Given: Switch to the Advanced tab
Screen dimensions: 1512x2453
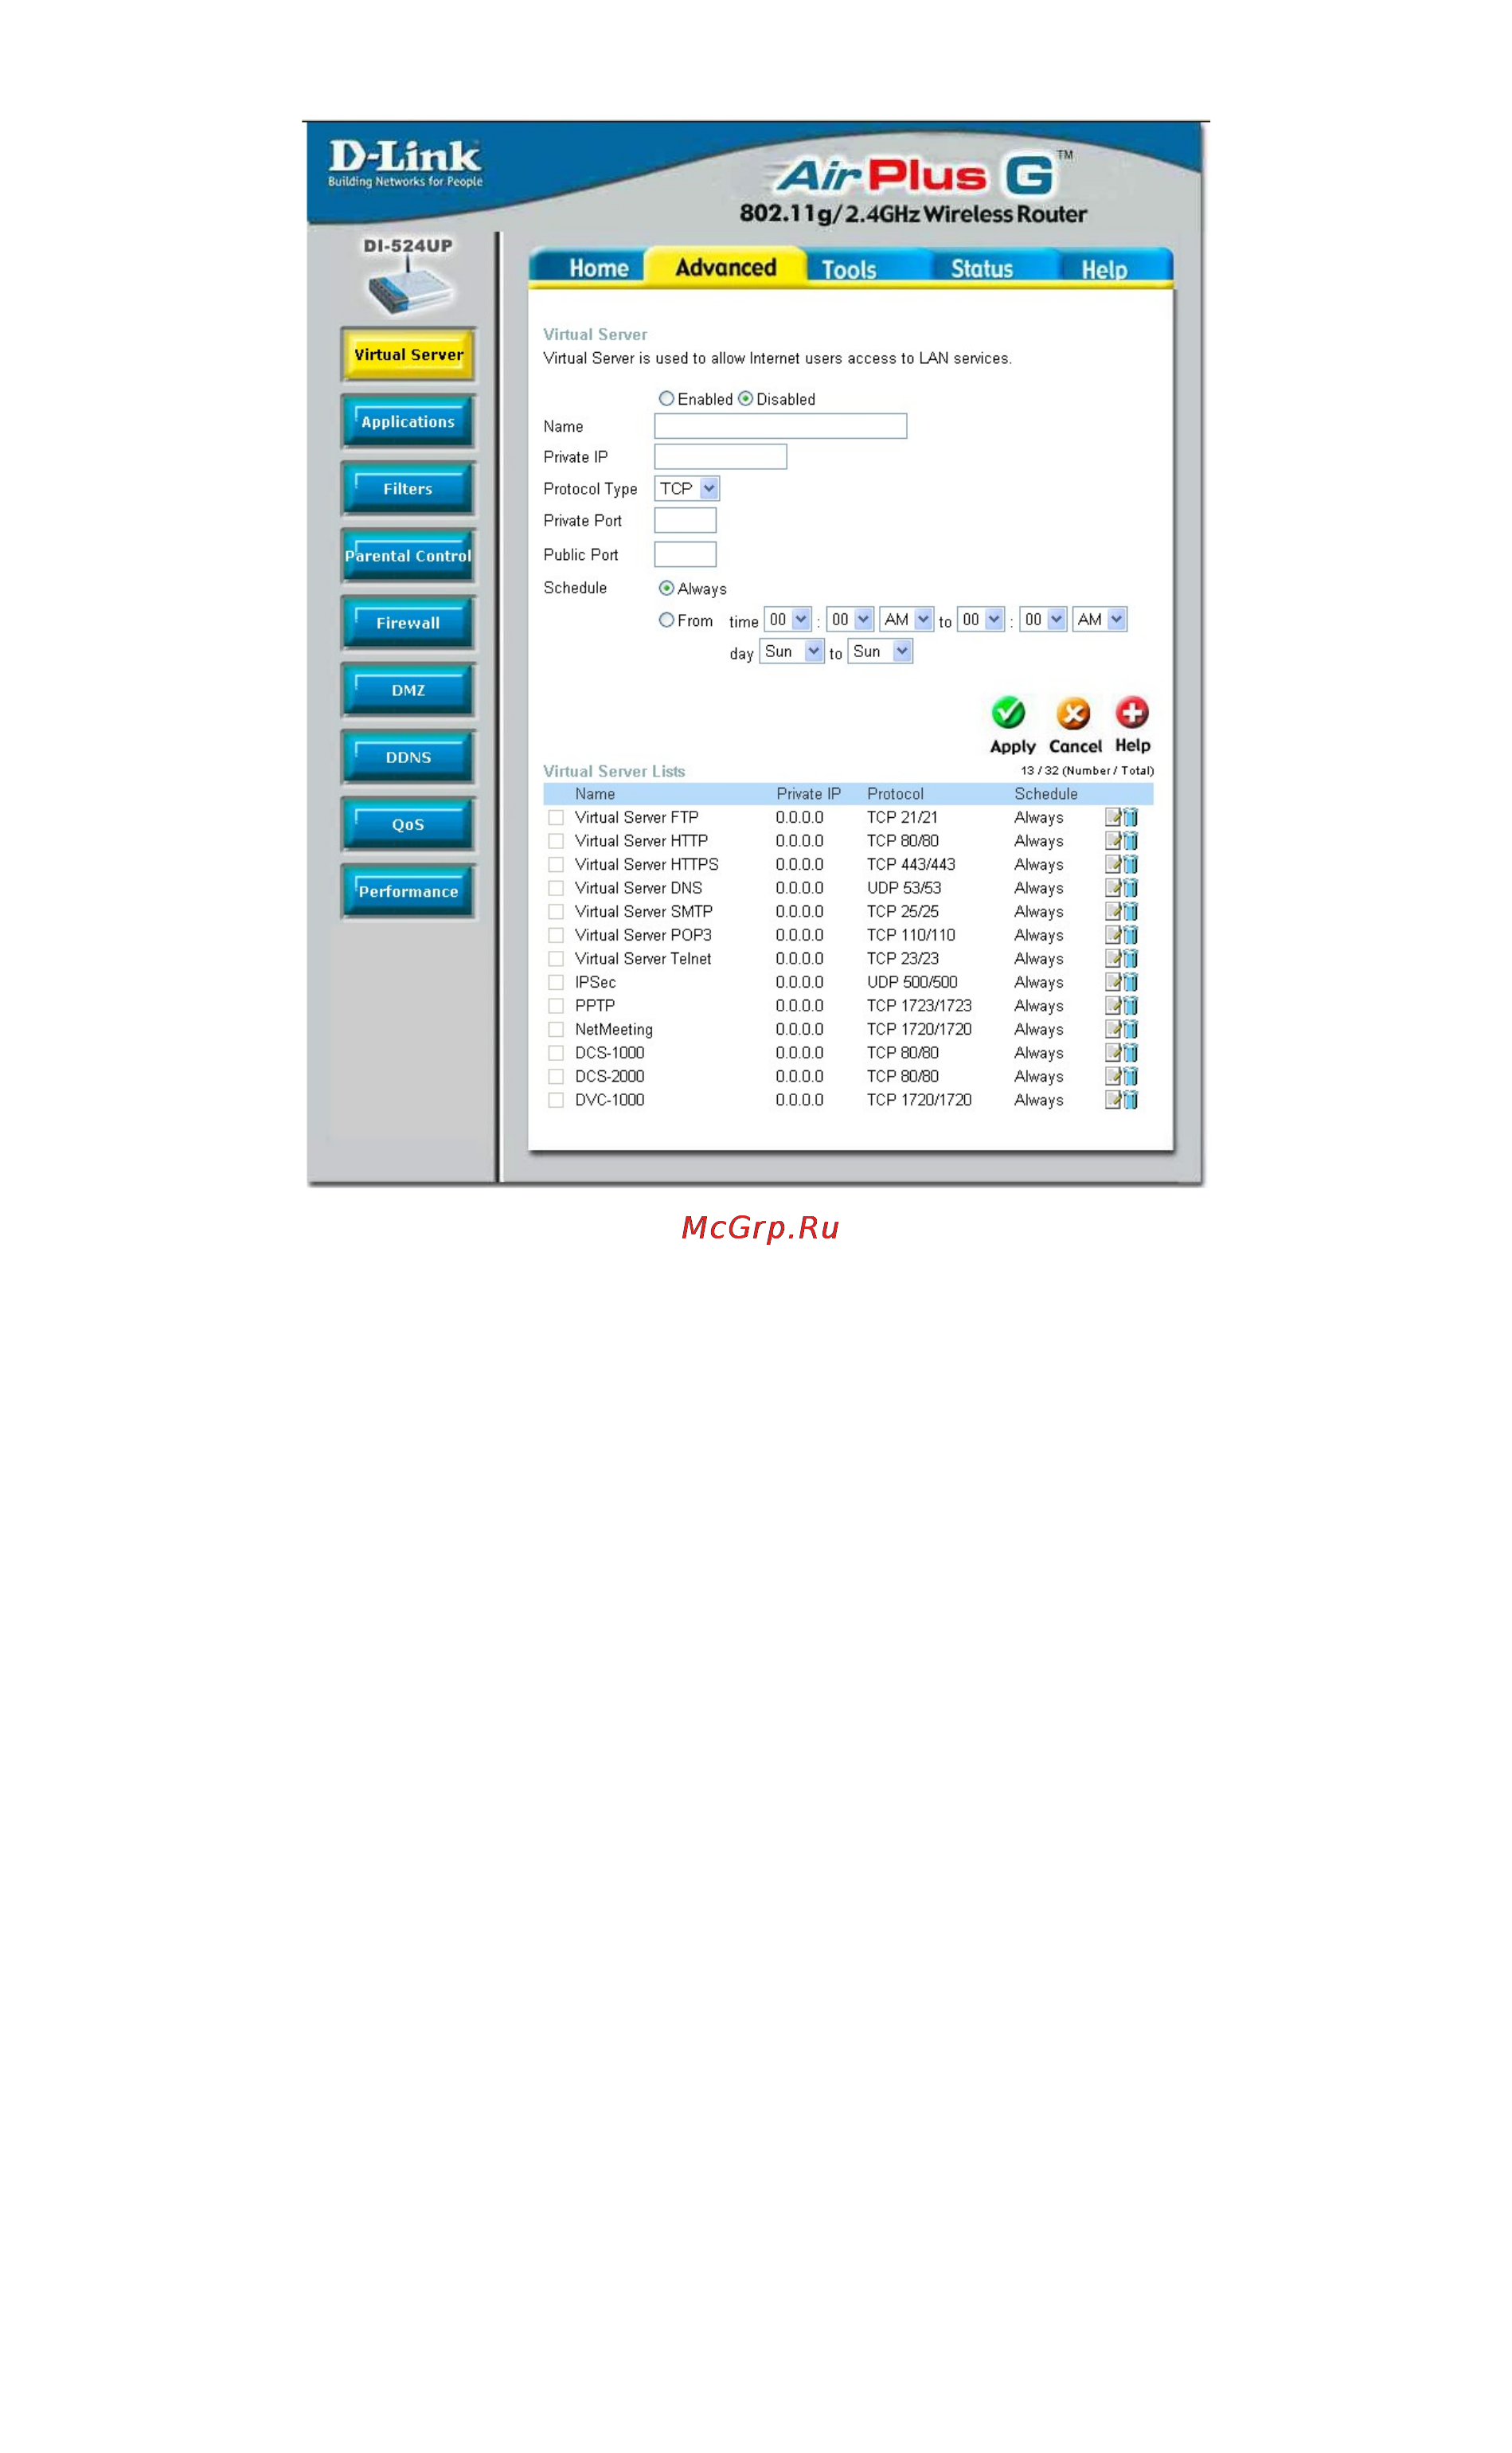Looking at the screenshot, I should 726,267.
